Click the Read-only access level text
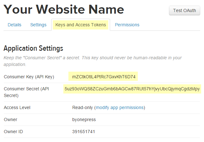This screenshot has height=142, width=204. coord(82,107)
